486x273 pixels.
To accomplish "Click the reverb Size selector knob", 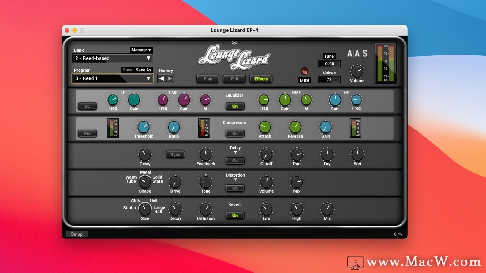I will [145, 209].
